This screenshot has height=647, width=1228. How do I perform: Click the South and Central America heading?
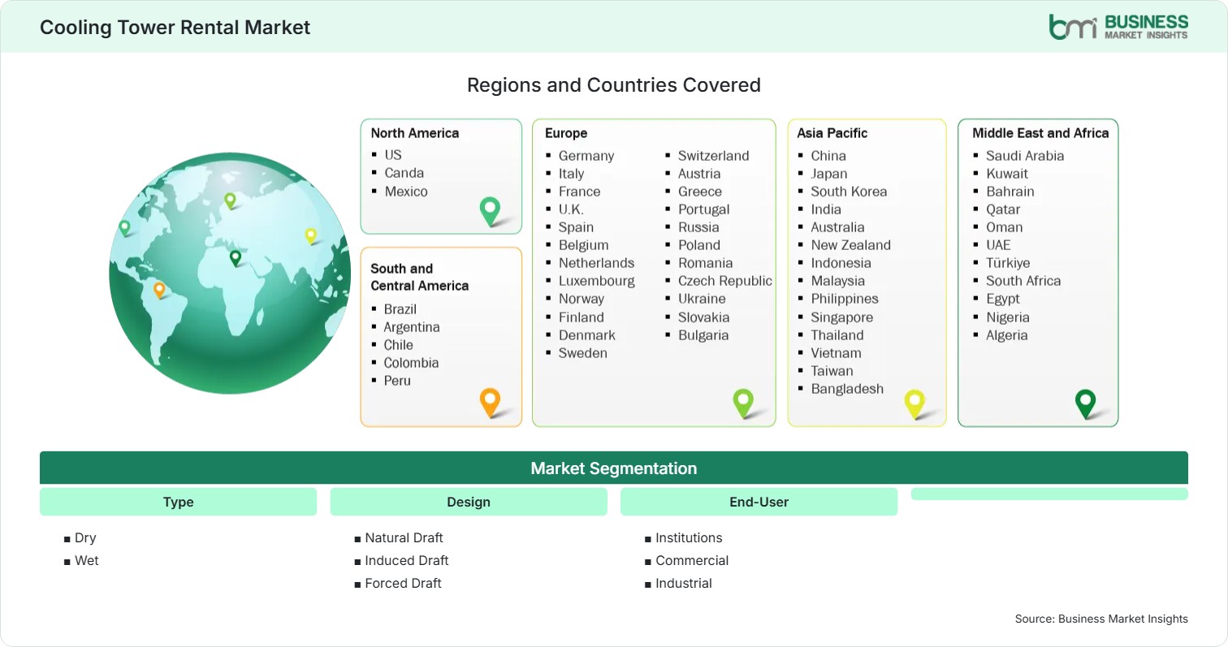coord(420,277)
